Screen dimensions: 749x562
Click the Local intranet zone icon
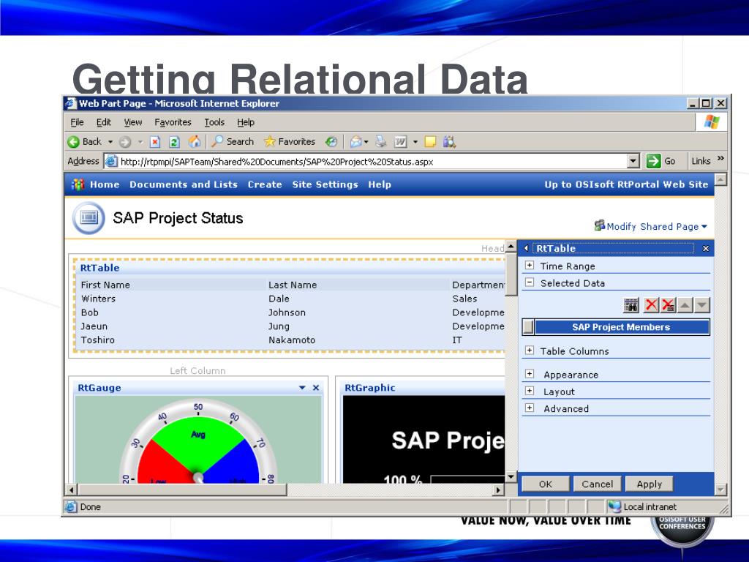tap(614, 506)
